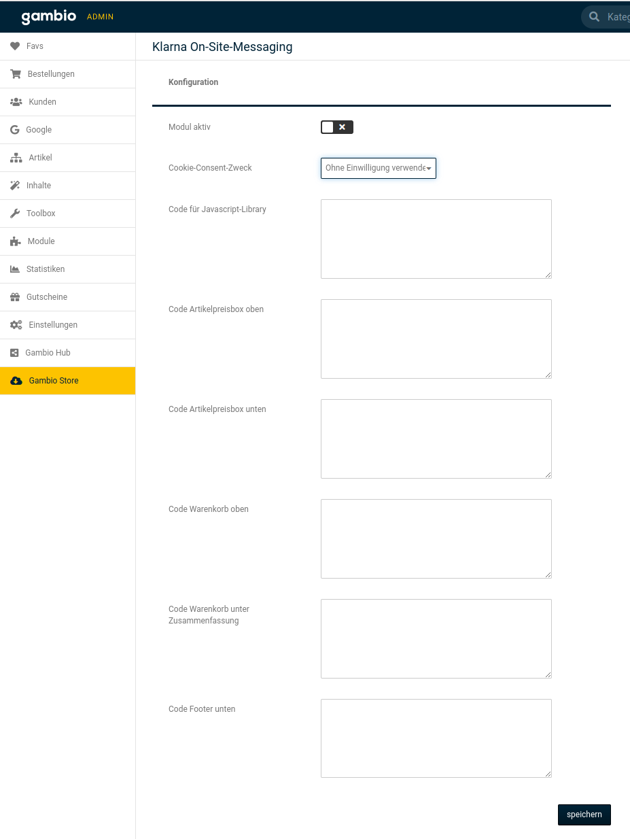Click into Code für Javascript-Library textarea
Screen dimensions: 630x839
(436, 239)
